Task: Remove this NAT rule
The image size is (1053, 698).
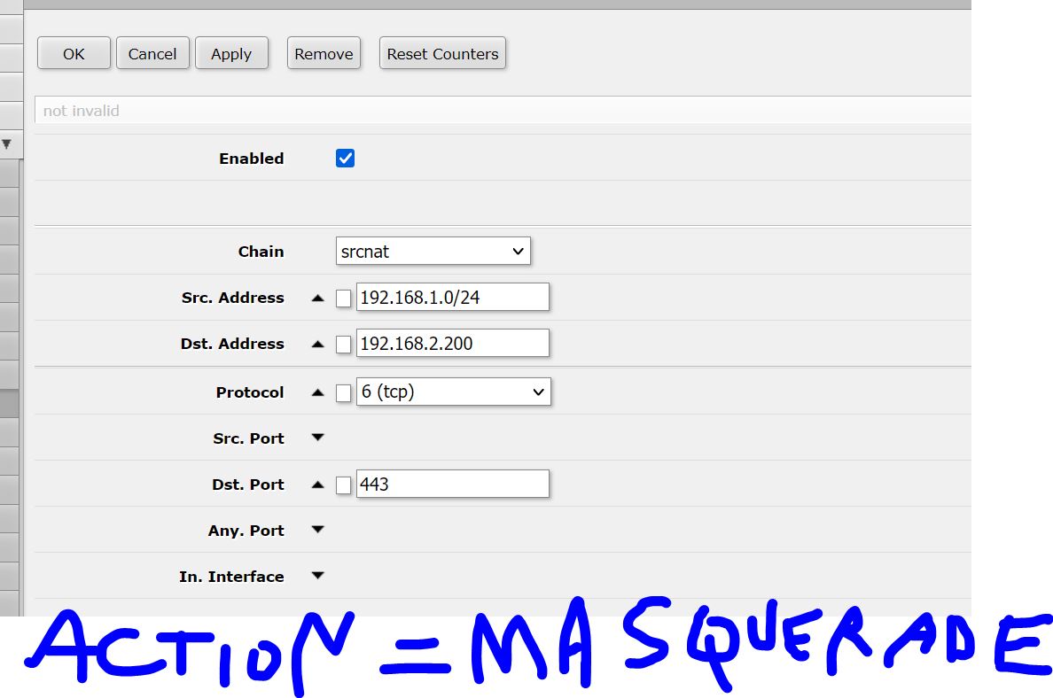Action: (x=324, y=53)
